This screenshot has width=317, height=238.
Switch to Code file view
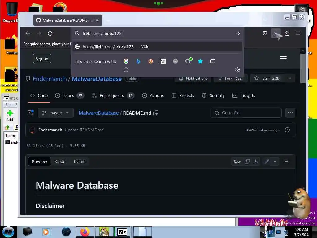click(x=60, y=161)
